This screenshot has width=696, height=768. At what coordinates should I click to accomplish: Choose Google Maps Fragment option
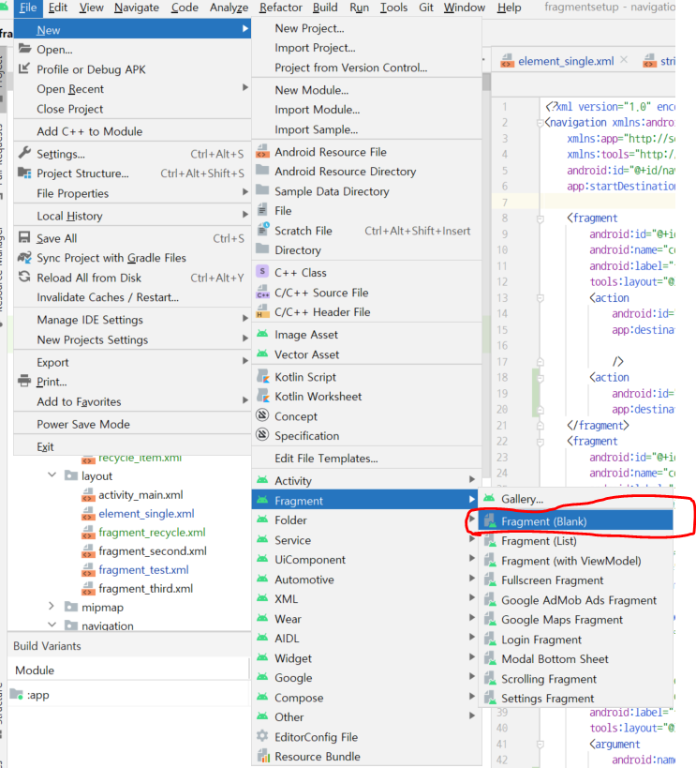click(x=575, y=620)
